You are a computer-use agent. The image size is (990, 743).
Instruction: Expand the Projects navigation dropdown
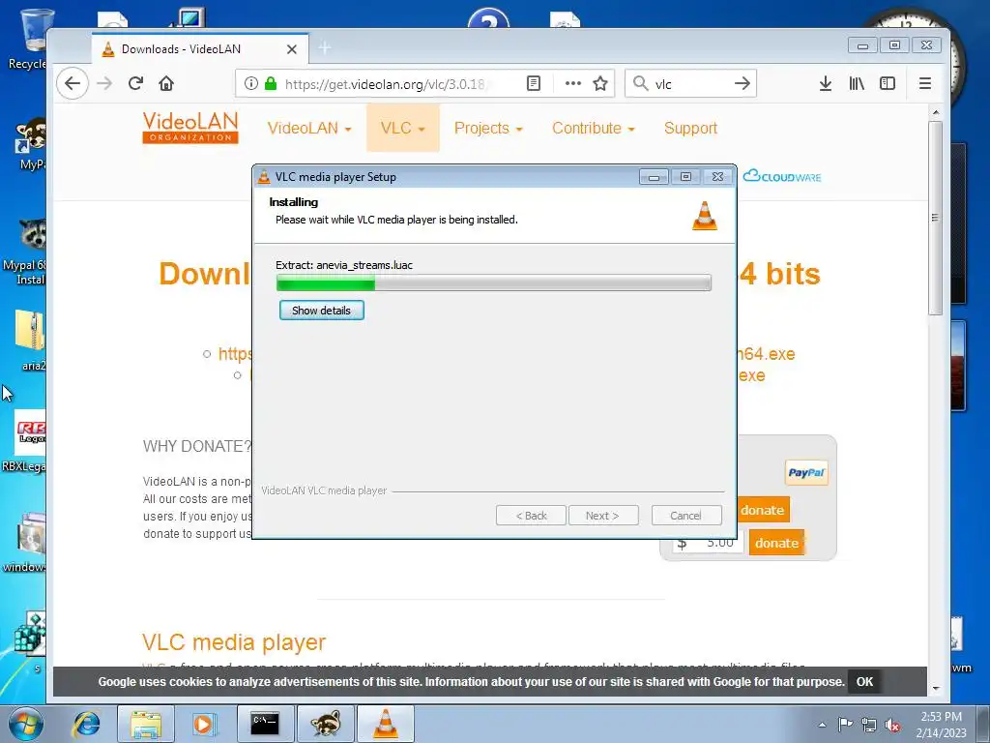(488, 129)
